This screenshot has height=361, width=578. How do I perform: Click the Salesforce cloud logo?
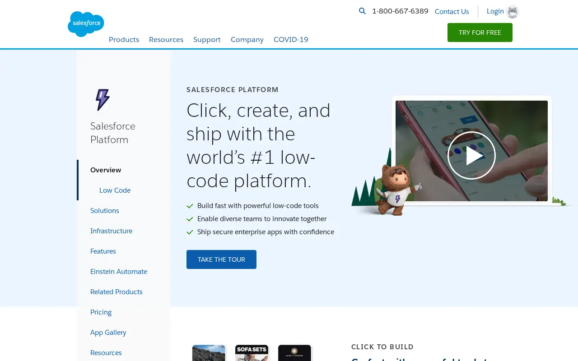[86, 24]
